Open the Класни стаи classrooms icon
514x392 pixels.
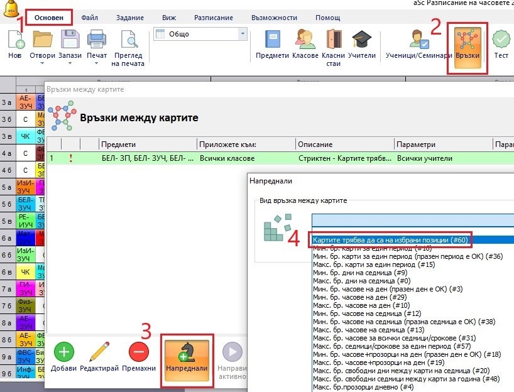pos(334,40)
